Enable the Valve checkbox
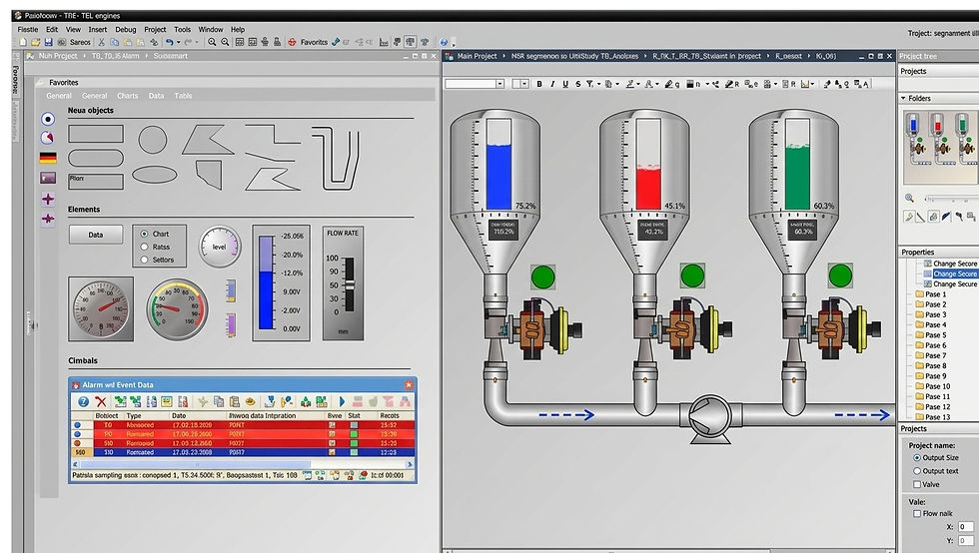 (917, 484)
